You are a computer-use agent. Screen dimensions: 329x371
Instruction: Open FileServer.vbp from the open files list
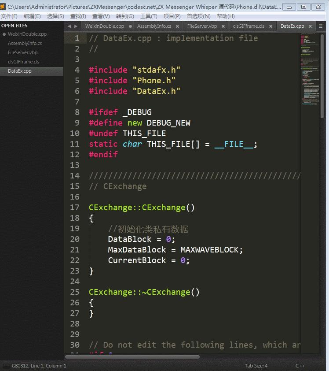[23, 52]
